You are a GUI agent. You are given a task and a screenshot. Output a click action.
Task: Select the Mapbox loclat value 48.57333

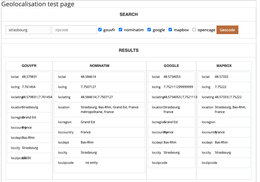click(x=222, y=77)
